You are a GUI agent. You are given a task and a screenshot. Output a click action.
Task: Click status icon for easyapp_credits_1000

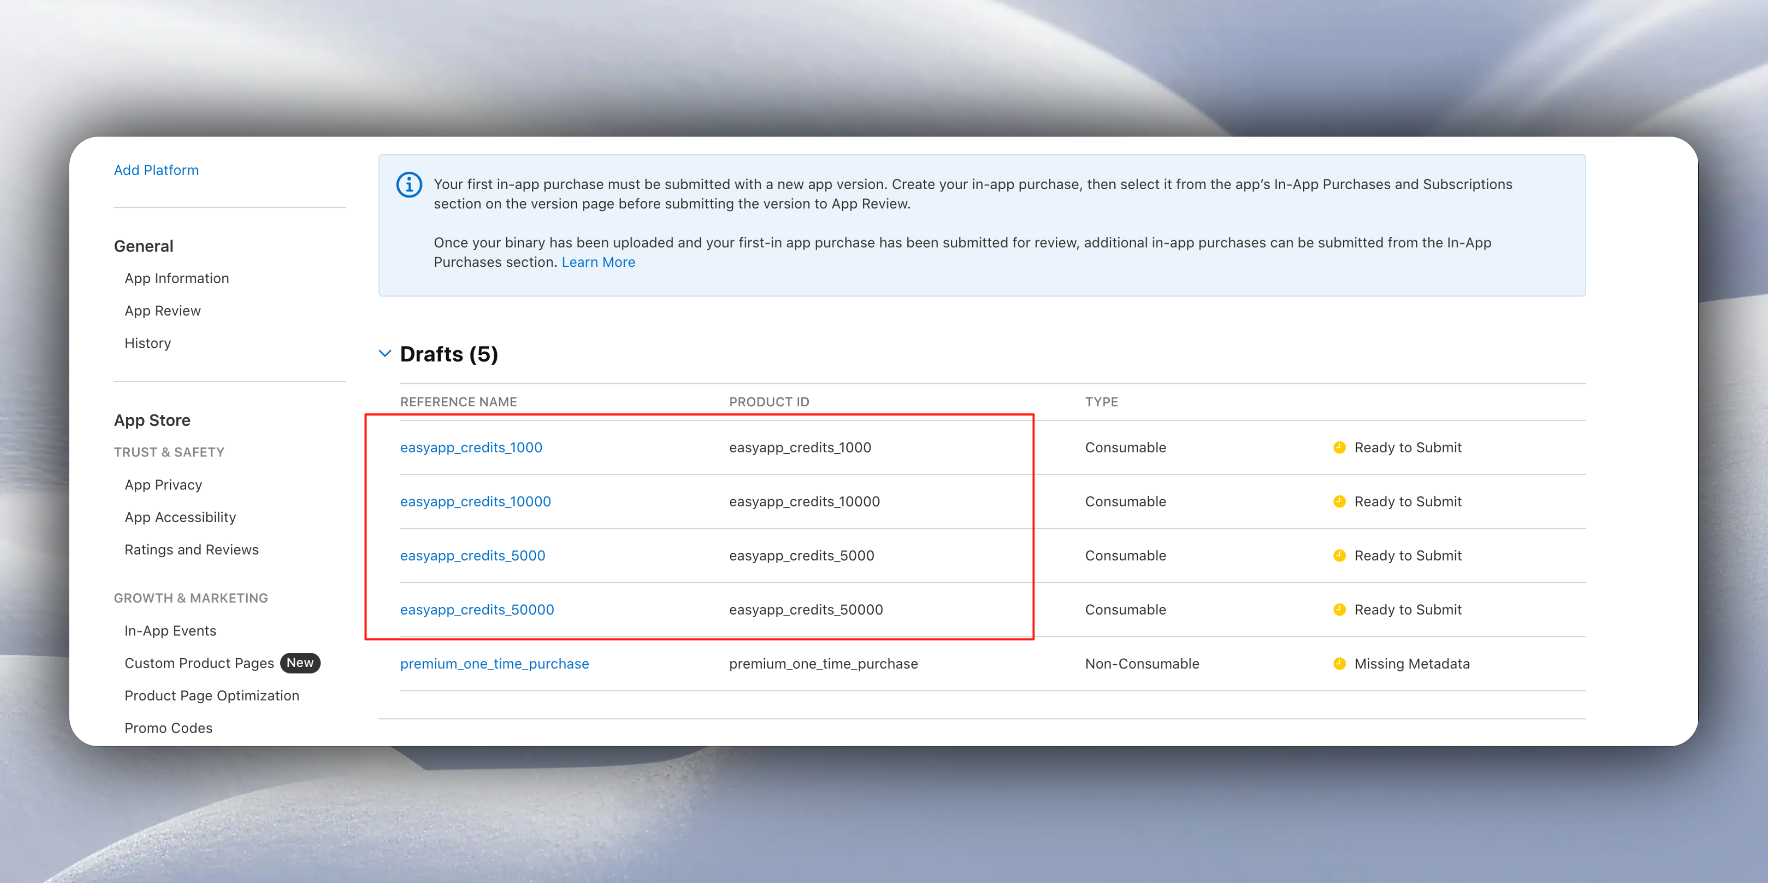pos(1339,447)
